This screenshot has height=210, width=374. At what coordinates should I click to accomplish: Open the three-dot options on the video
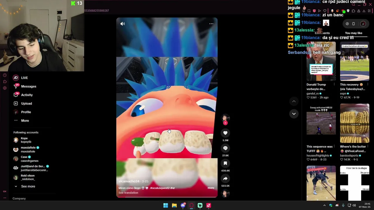(x=211, y=24)
